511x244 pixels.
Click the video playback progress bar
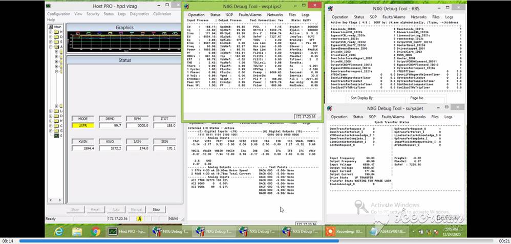click(257, 241)
